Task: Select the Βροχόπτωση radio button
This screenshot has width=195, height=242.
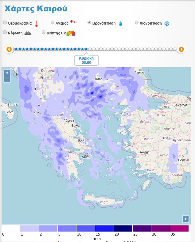Action: [x=89, y=22]
